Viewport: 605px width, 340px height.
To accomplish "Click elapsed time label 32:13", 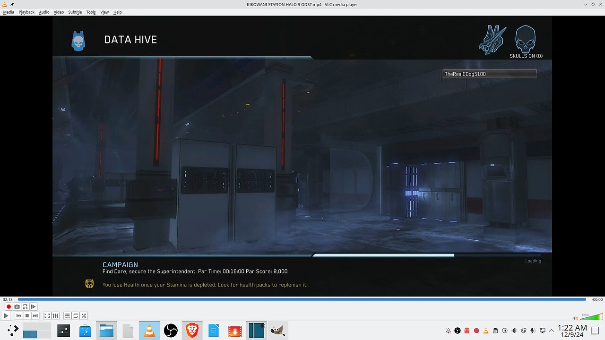I will coord(8,299).
